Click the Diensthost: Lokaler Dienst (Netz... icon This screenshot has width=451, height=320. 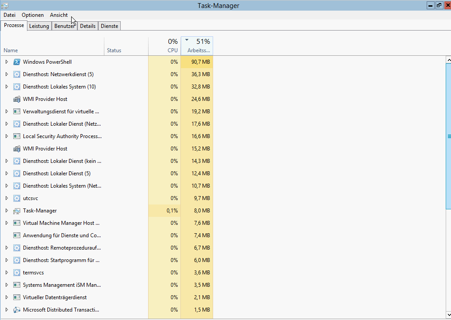coord(17,124)
